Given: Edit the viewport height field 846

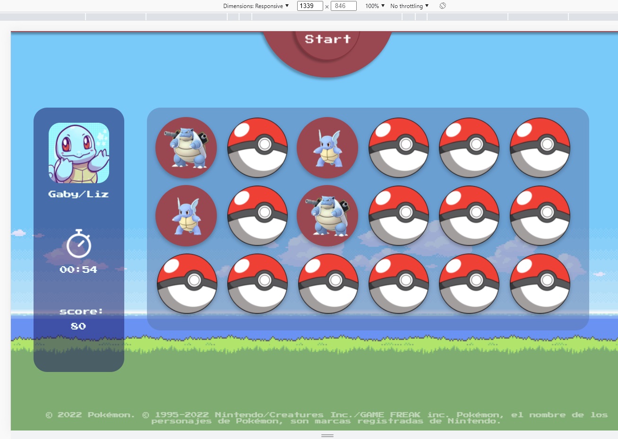Looking at the screenshot, I should click(343, 6).
